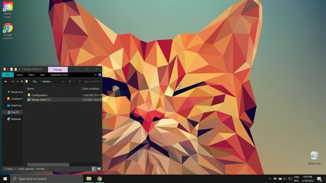This screenshot has height=183, width=326.
Task: Click the Adobe-GenP-2.7 file's icon
Action: 29,100
